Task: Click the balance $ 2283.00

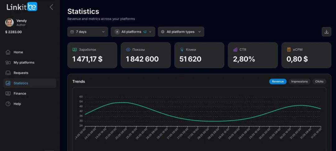Action: pos(13,32)
